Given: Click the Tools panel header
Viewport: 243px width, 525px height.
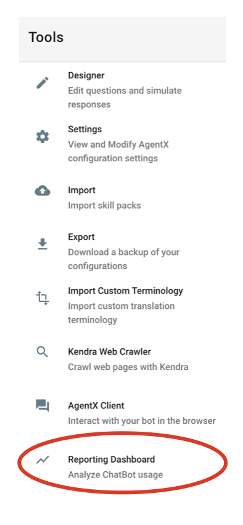Looking at the screenshot, I should tap(123, 39).
